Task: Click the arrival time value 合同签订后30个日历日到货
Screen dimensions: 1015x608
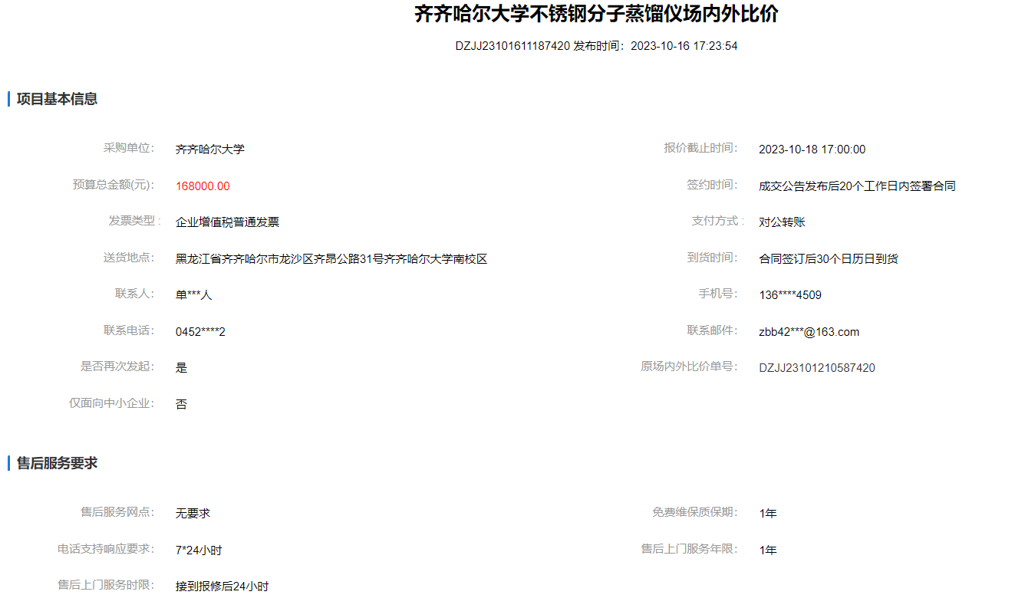Action: click(x=828, y=259)
